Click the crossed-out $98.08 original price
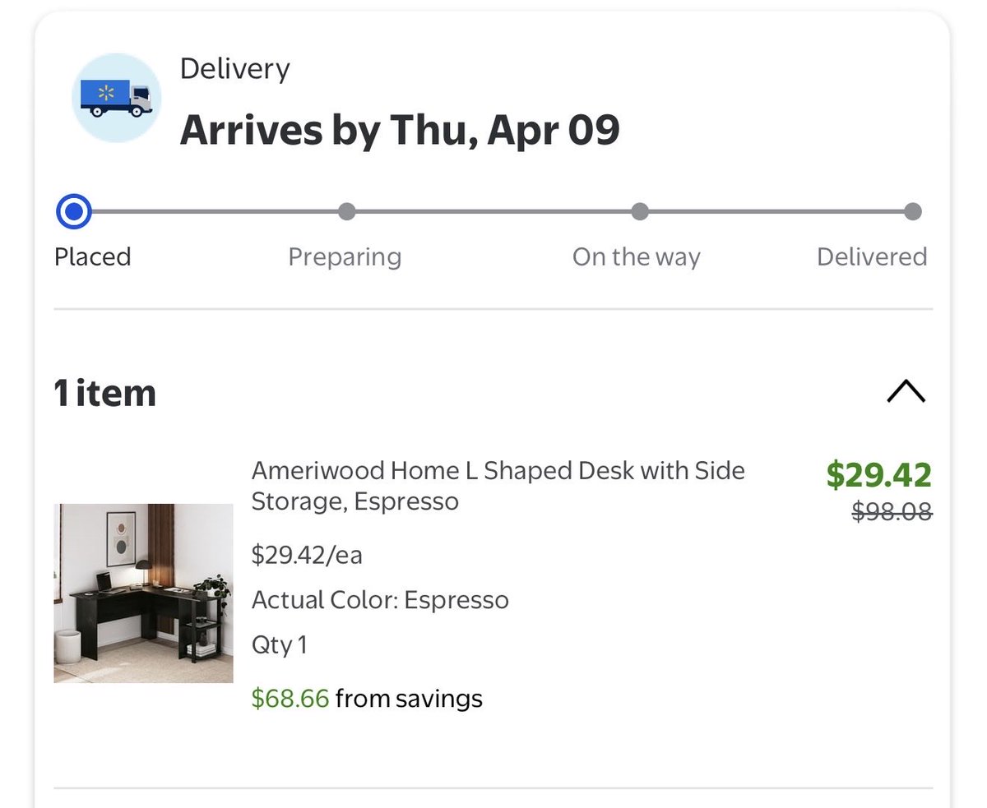The image size is (987, 808). tap(892, 512)
